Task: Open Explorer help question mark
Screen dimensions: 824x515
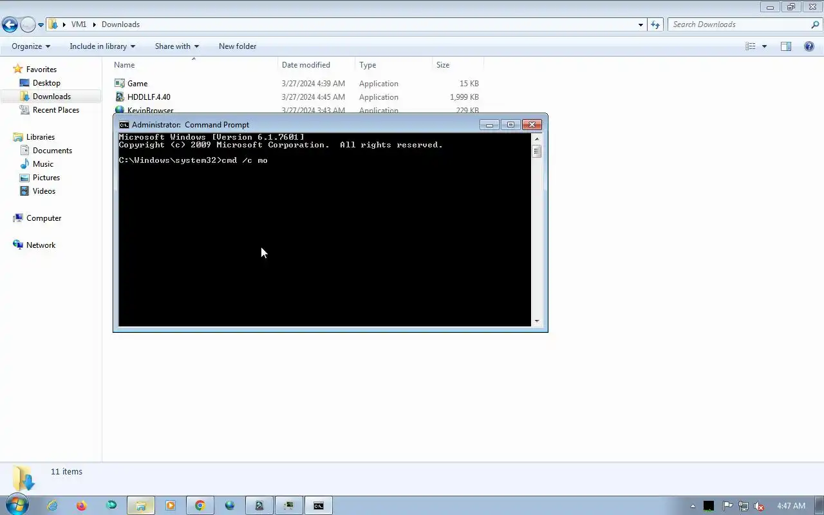Action: coord(809,46)
